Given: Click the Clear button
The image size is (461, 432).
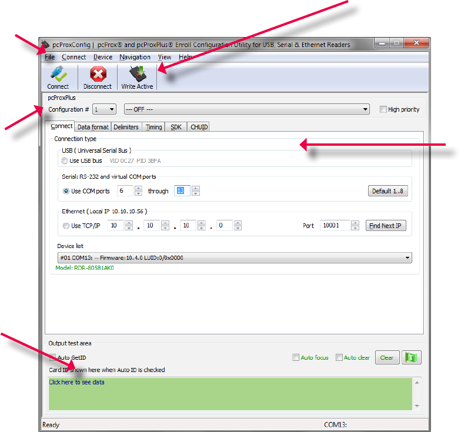Looking at the screenshot, I should click(387, 357).
